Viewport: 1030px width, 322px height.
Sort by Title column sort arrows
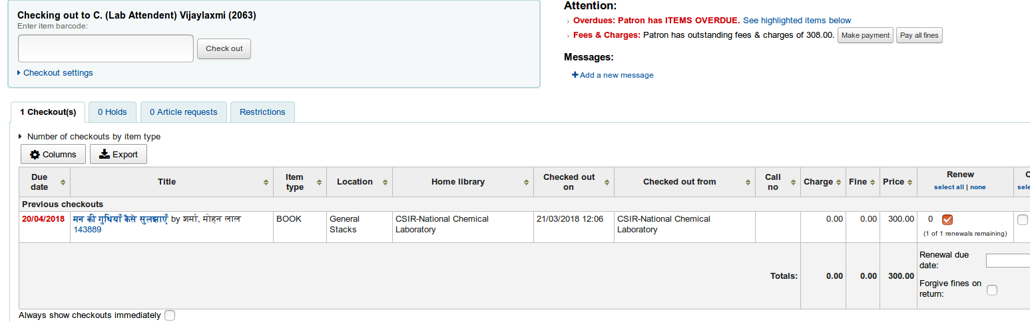[x=266, y=183]
